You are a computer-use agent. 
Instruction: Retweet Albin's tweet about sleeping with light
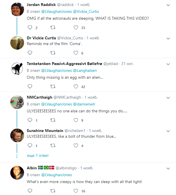(x=53, y=191)
